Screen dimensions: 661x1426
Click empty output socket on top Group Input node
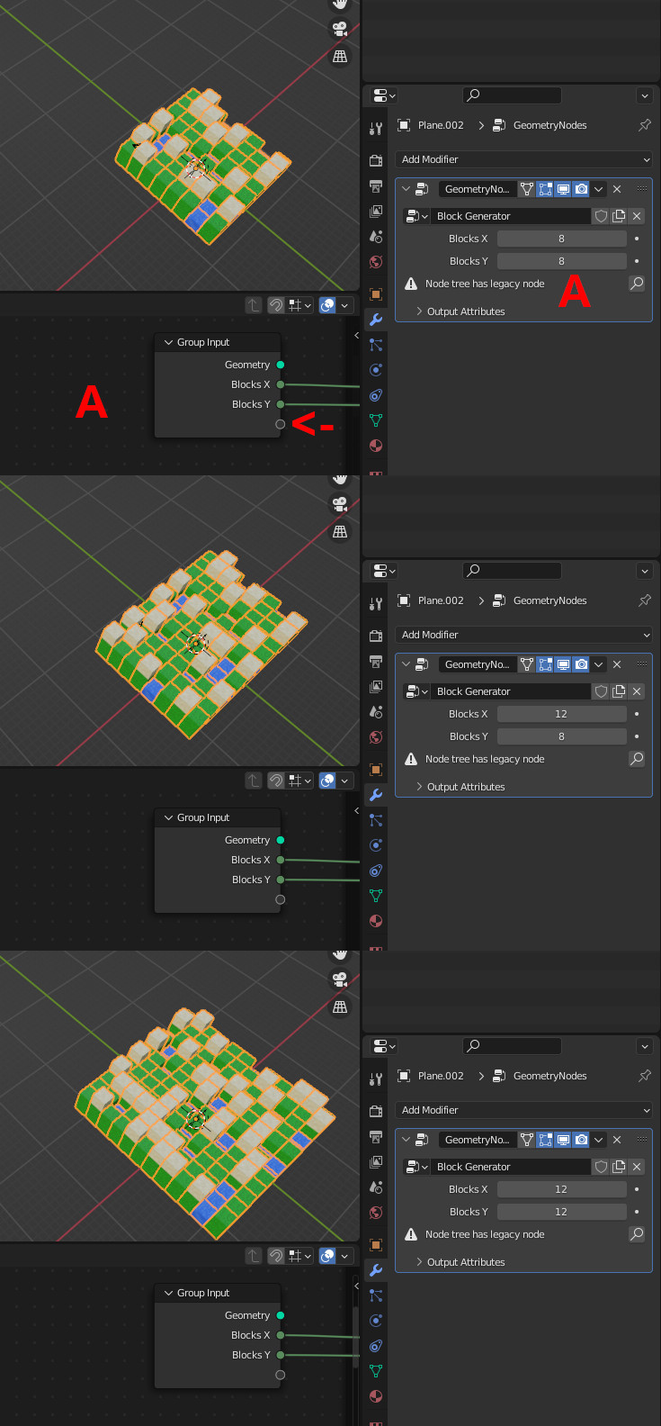[x=281, y=424]
